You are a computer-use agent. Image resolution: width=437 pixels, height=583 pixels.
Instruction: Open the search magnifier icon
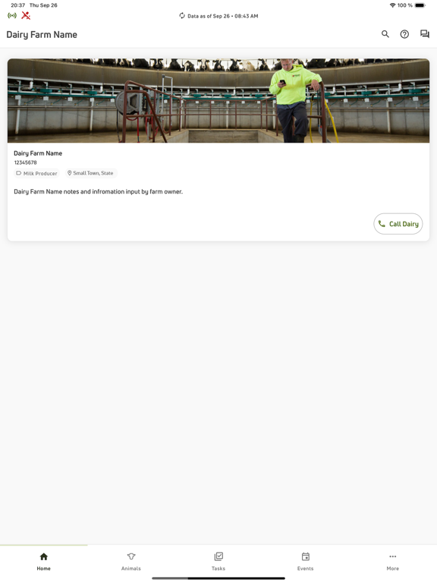385,34
